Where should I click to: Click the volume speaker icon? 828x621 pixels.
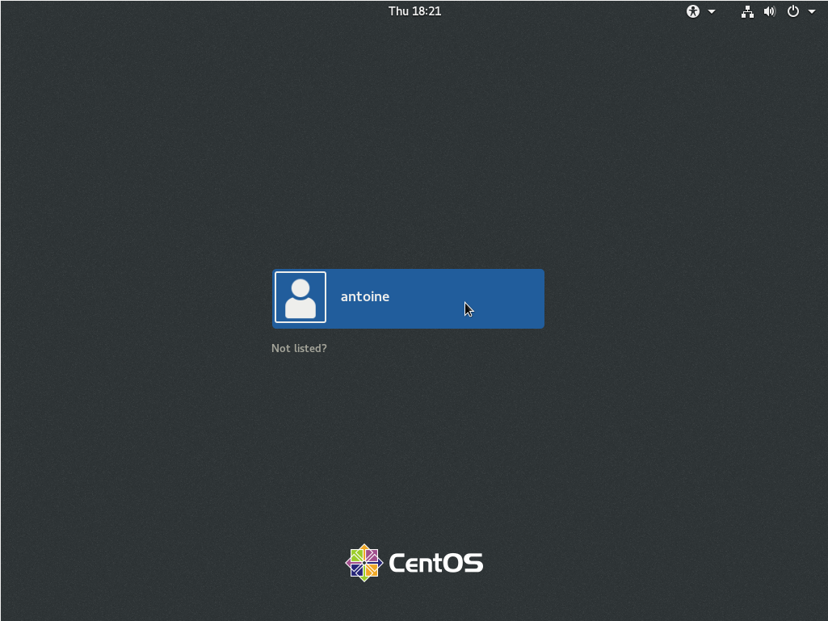[x=769, y=11]
